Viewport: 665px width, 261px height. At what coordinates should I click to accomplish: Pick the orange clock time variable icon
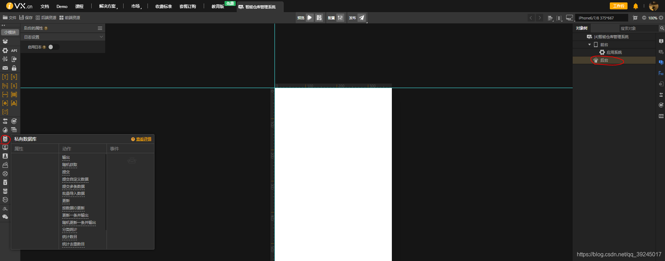[x=5, y=112]
